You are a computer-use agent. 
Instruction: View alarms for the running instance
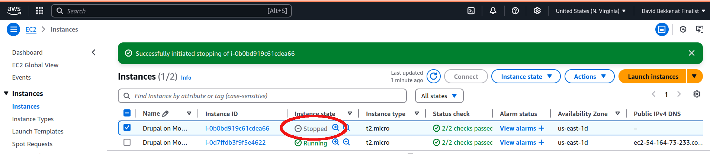click(x=518, y=142)
